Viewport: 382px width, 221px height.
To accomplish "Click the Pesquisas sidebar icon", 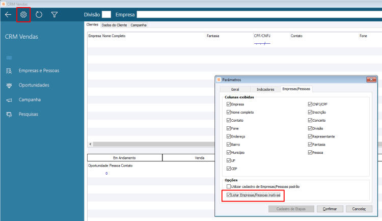I will click(x=9, y=114).
